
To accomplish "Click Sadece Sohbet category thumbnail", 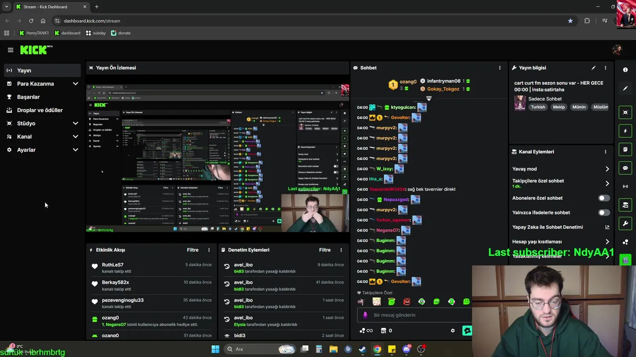I will [x=520, y=103].
